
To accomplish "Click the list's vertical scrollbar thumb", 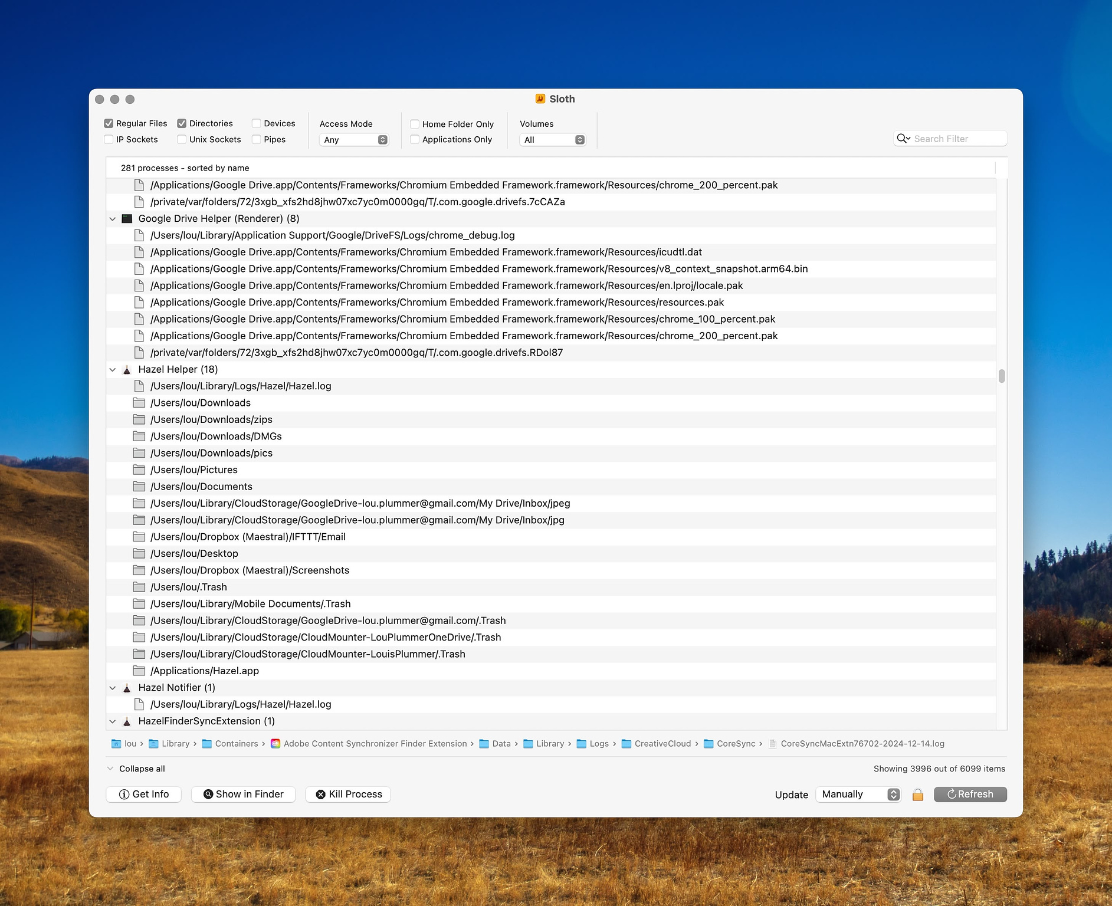I will 1002,376.
